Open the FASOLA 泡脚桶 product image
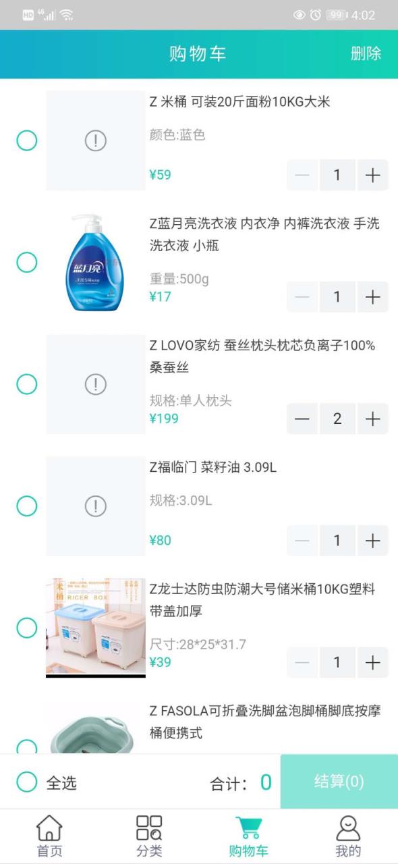This screenshot has width=398, height=864. coord(96,729)
